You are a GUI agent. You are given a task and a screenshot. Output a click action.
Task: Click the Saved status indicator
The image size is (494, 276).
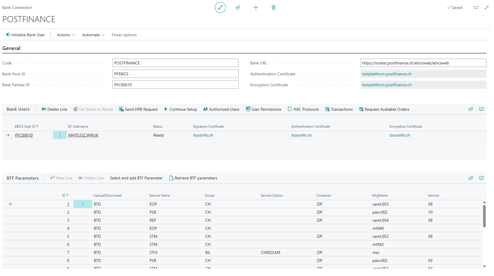pyautogui.click(x=455, y=7)
